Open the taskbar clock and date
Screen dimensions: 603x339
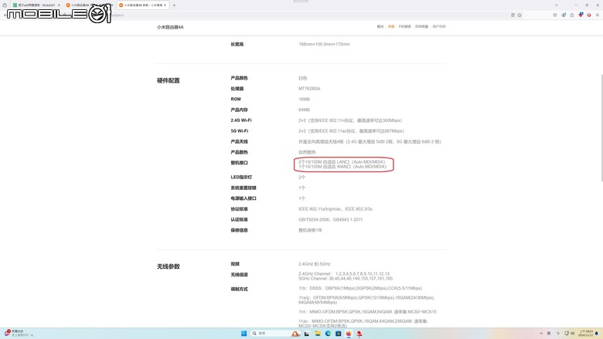click(x=586, y=334)
